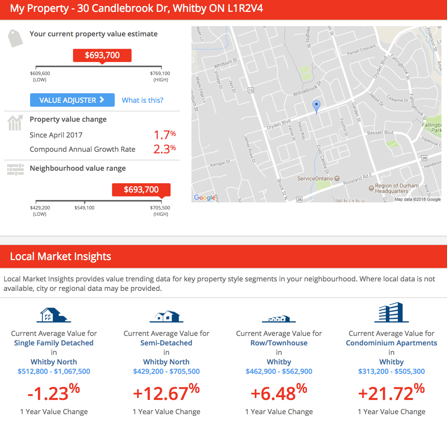Select the '$462,900 - $562,900' price range

(279, 372)
